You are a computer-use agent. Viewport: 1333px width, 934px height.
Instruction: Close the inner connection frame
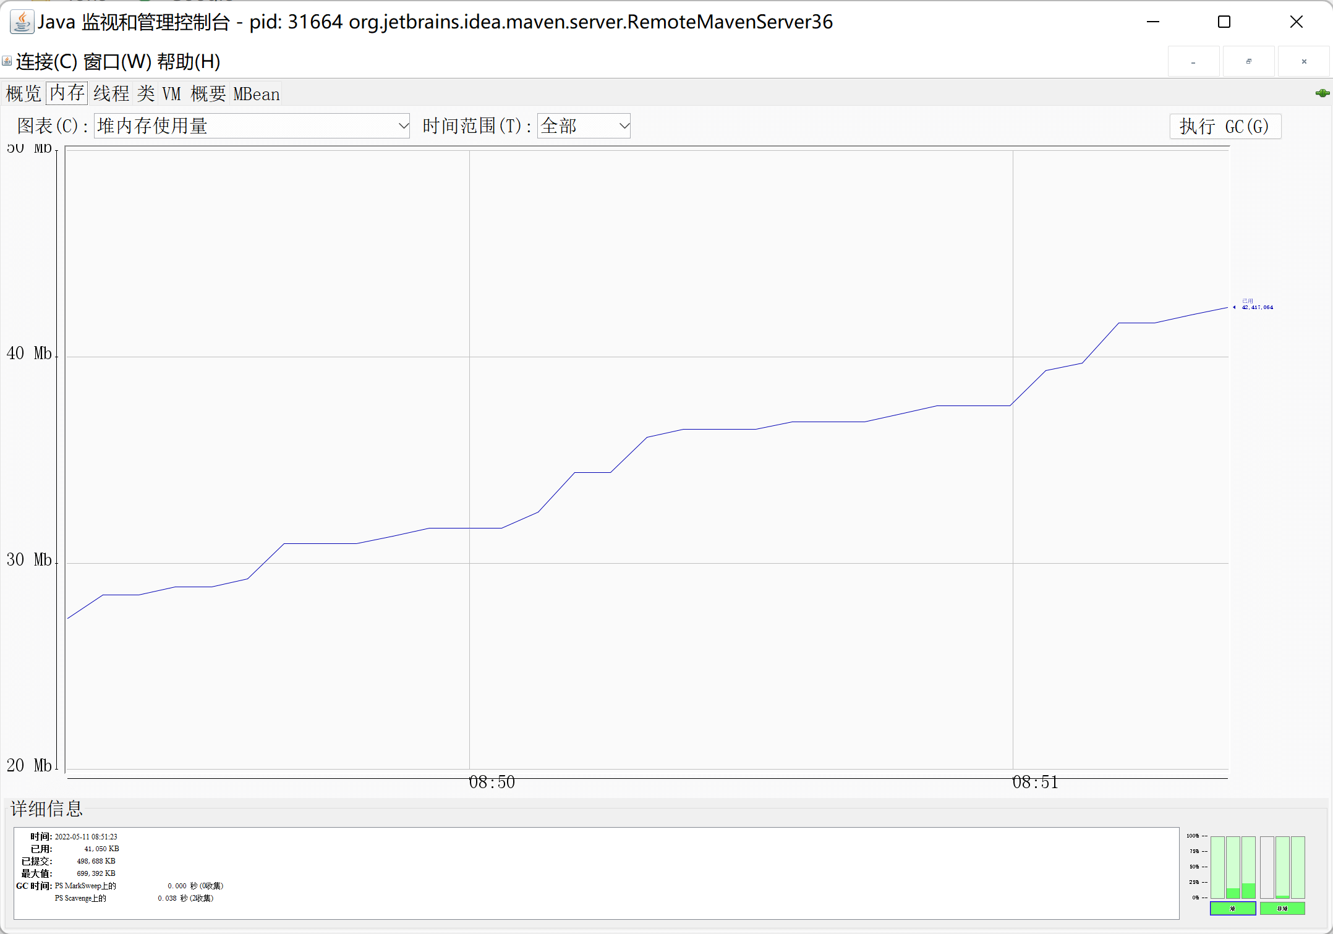1304,62
